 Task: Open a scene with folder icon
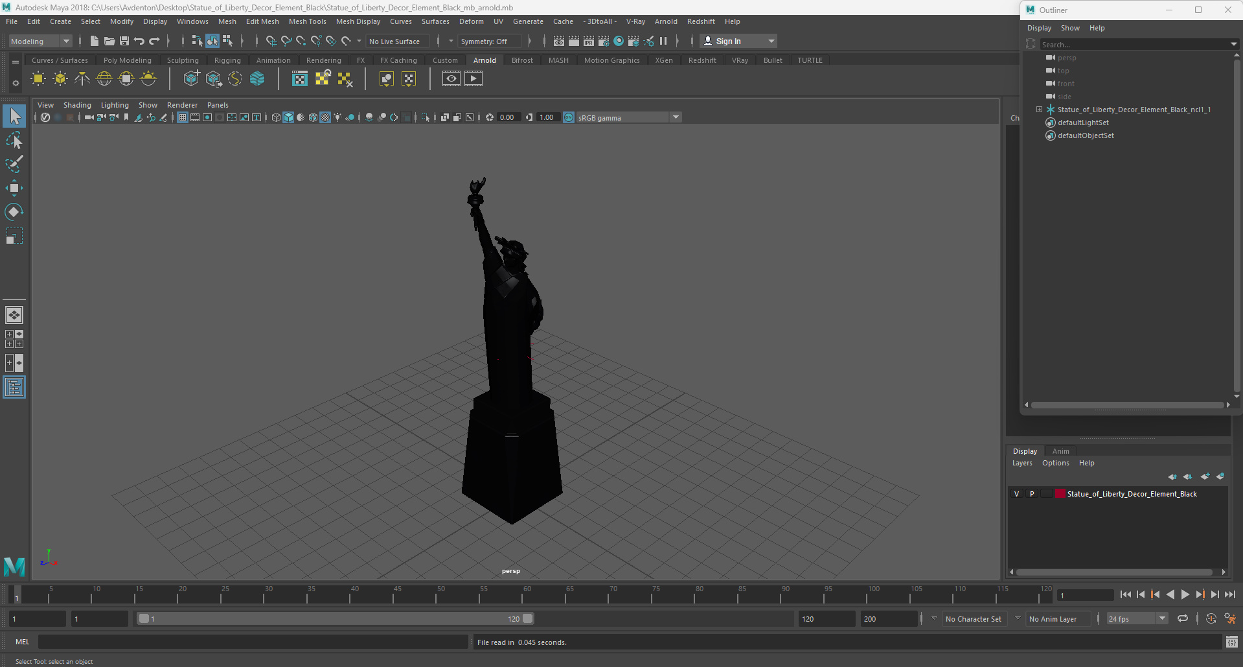click(x=109, y=41)
